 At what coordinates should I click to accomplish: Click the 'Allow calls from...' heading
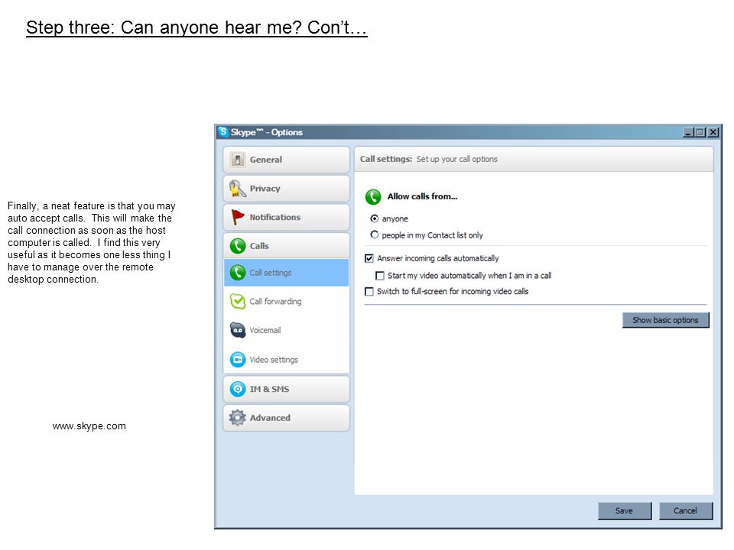pyautogui.click(x=422, y=196)
